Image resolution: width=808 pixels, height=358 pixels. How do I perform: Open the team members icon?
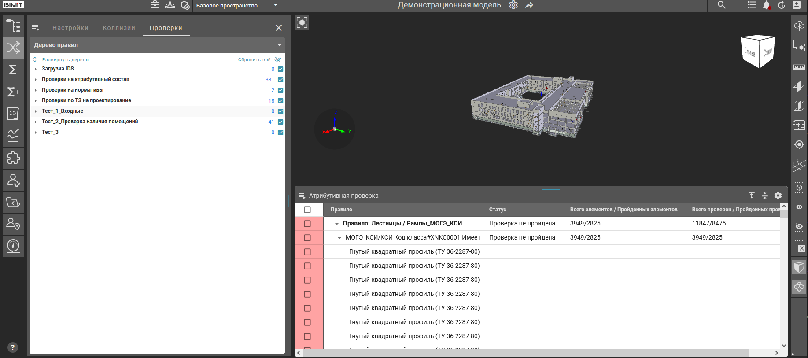tap(170, 5)
